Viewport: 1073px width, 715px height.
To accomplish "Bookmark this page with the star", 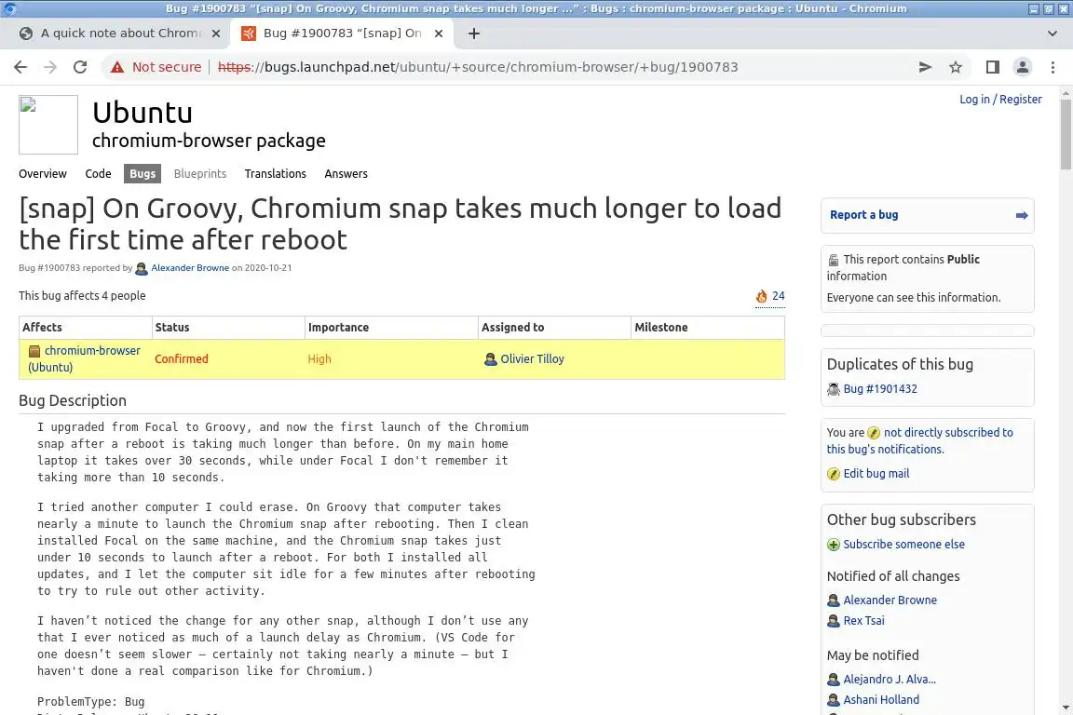I will tap(956, 67).
